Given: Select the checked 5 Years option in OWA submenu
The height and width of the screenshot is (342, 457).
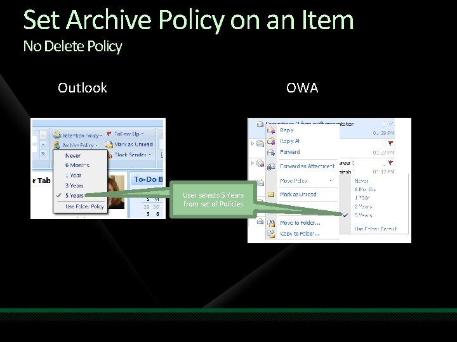Looking at the screenshot, I should (363, 215).
